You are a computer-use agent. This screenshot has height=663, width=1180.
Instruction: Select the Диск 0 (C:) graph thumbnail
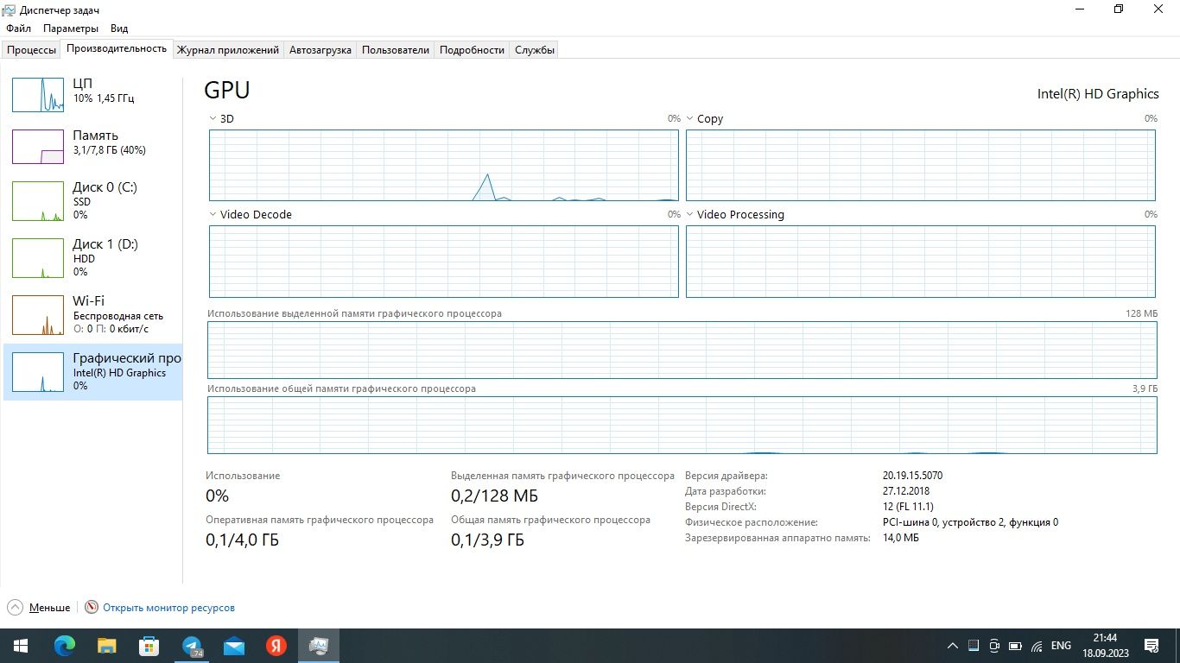point(38,201)
